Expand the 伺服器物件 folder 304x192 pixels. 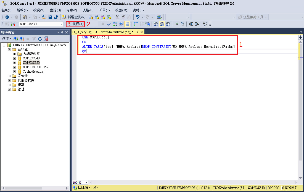click(x=9, y=80)
